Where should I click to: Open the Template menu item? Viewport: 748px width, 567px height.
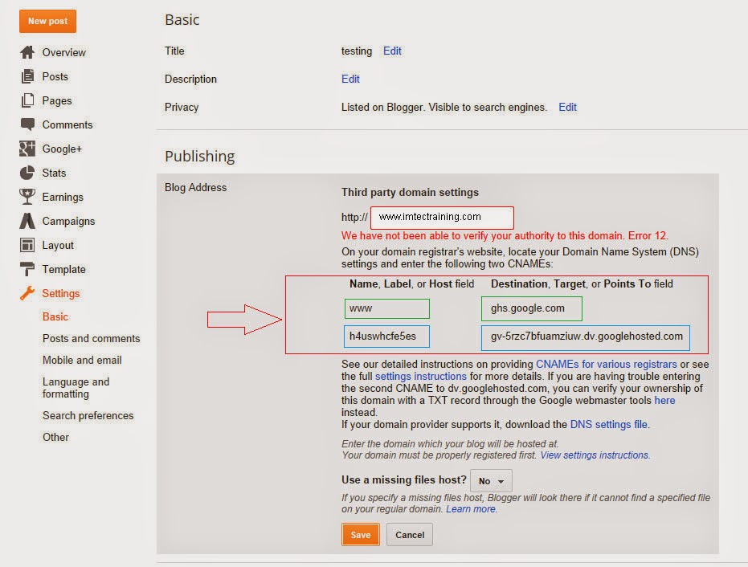click(x=64, y=269)
